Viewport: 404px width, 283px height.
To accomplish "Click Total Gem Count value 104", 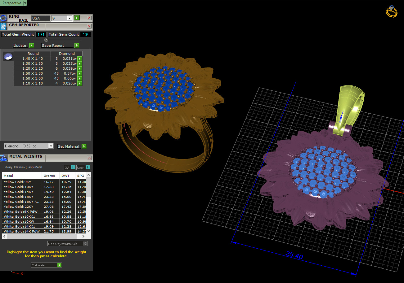I will [x=86, y=35].
